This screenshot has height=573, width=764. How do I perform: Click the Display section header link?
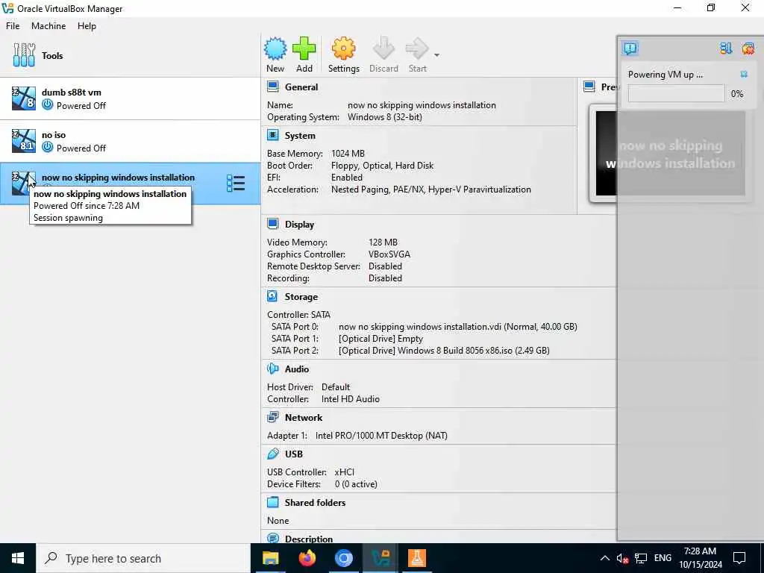click(x=299, y=224)
